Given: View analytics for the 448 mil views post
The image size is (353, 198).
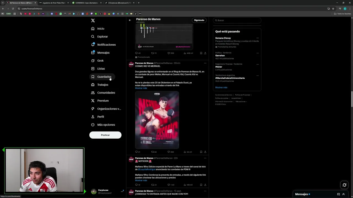Looking at the screenshot, I should pyautogui.click(x=188, y=53).
